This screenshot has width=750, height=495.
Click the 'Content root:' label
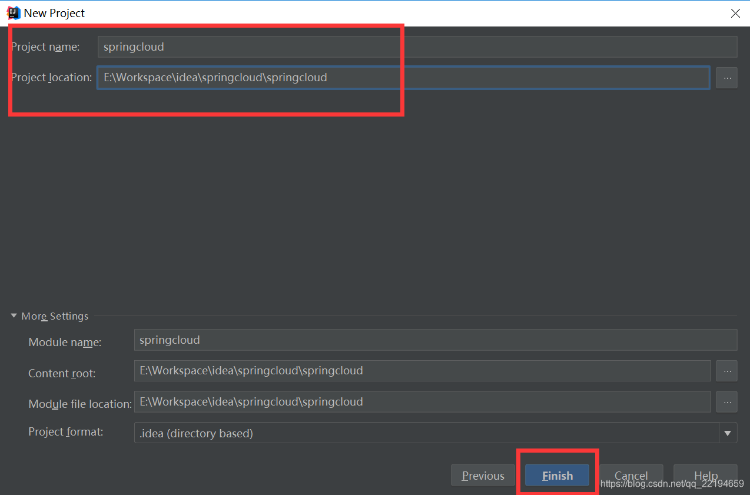(x=62, y=373)
